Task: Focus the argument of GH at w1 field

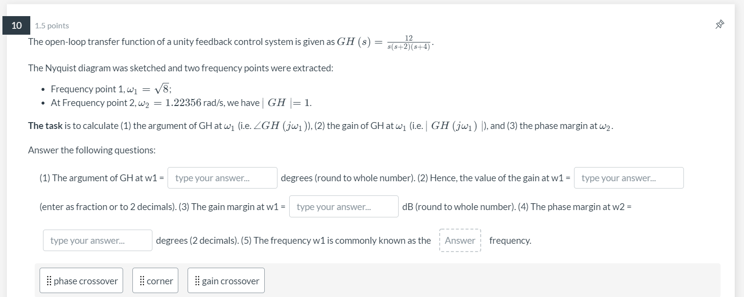Action: [x=222, y=178]
